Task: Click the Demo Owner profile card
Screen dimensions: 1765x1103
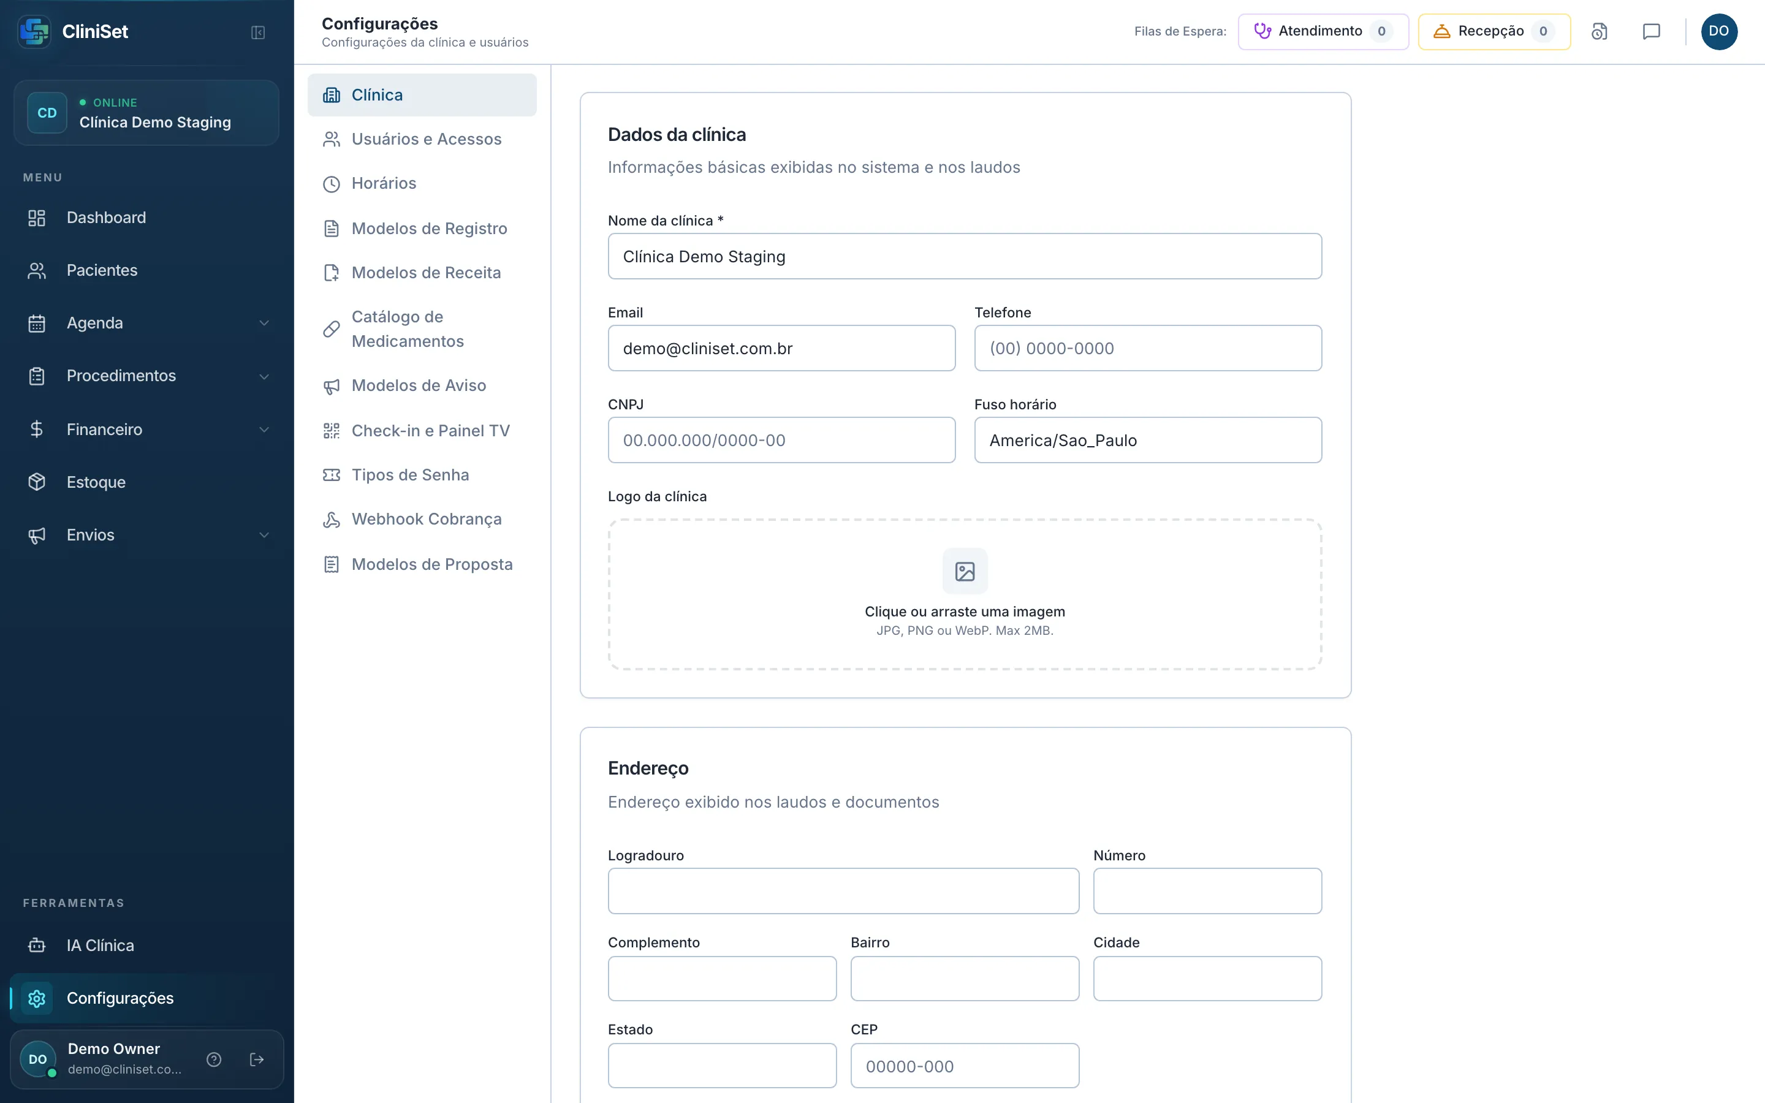Action: [x=146, y=1059]
